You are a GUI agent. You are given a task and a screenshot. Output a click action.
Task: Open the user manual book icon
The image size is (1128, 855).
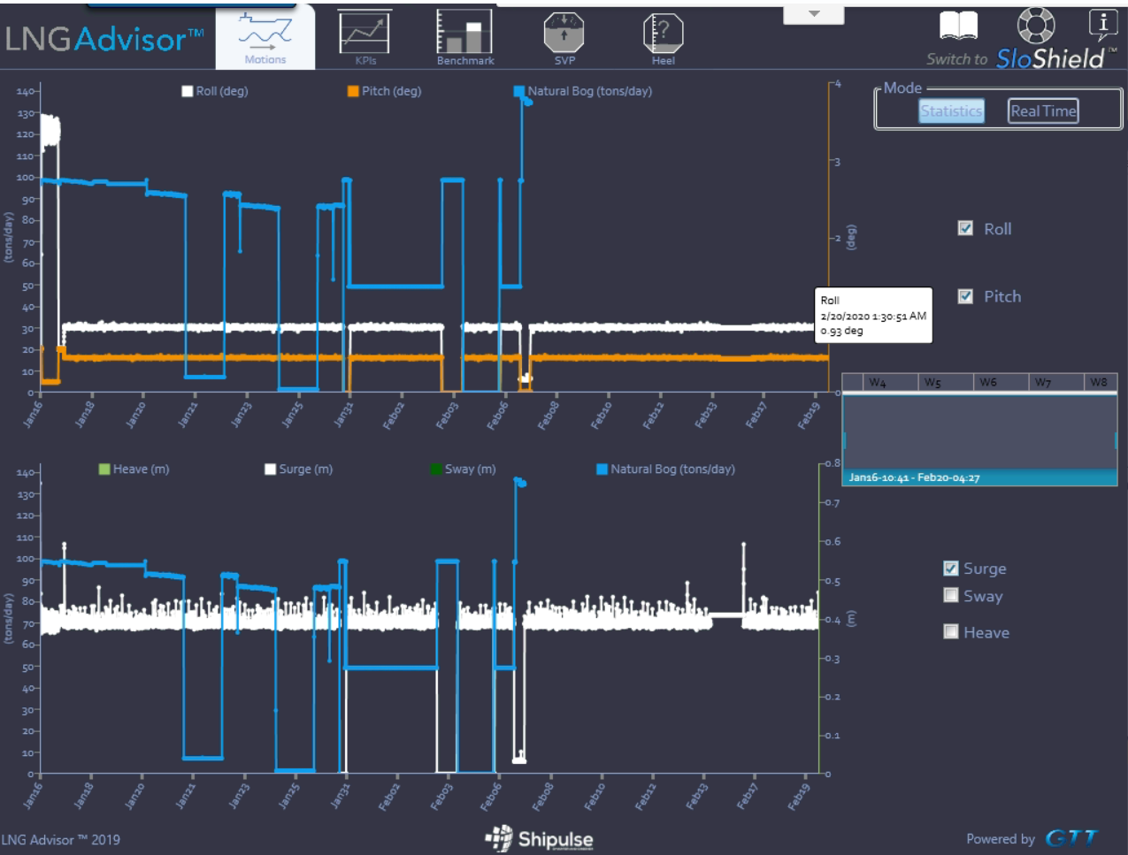pos(958,27)
